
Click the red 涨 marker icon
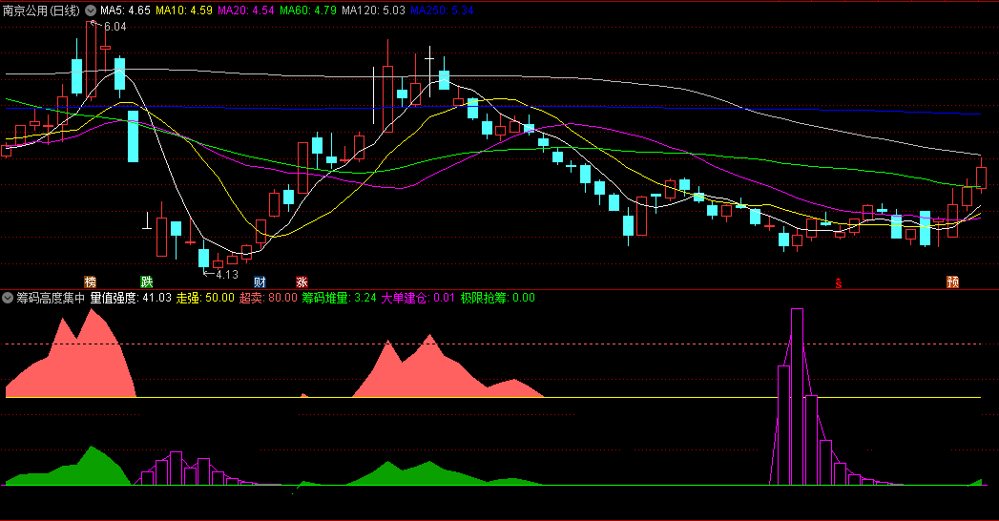[x=302, y=281]
